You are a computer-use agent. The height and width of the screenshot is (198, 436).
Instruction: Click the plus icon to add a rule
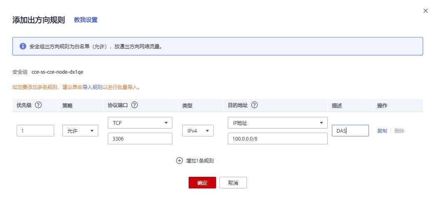pyautogui.click(x=179, y=161)
